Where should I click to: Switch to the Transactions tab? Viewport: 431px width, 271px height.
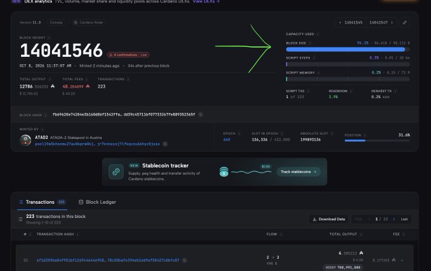[42, 202]
